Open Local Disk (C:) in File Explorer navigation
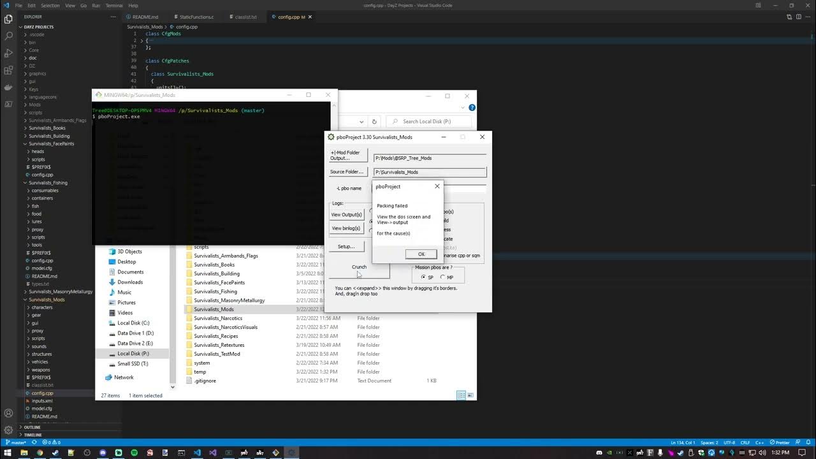This screenshot has height=459, width=816. pyautogui.click(x=133, y=323)
